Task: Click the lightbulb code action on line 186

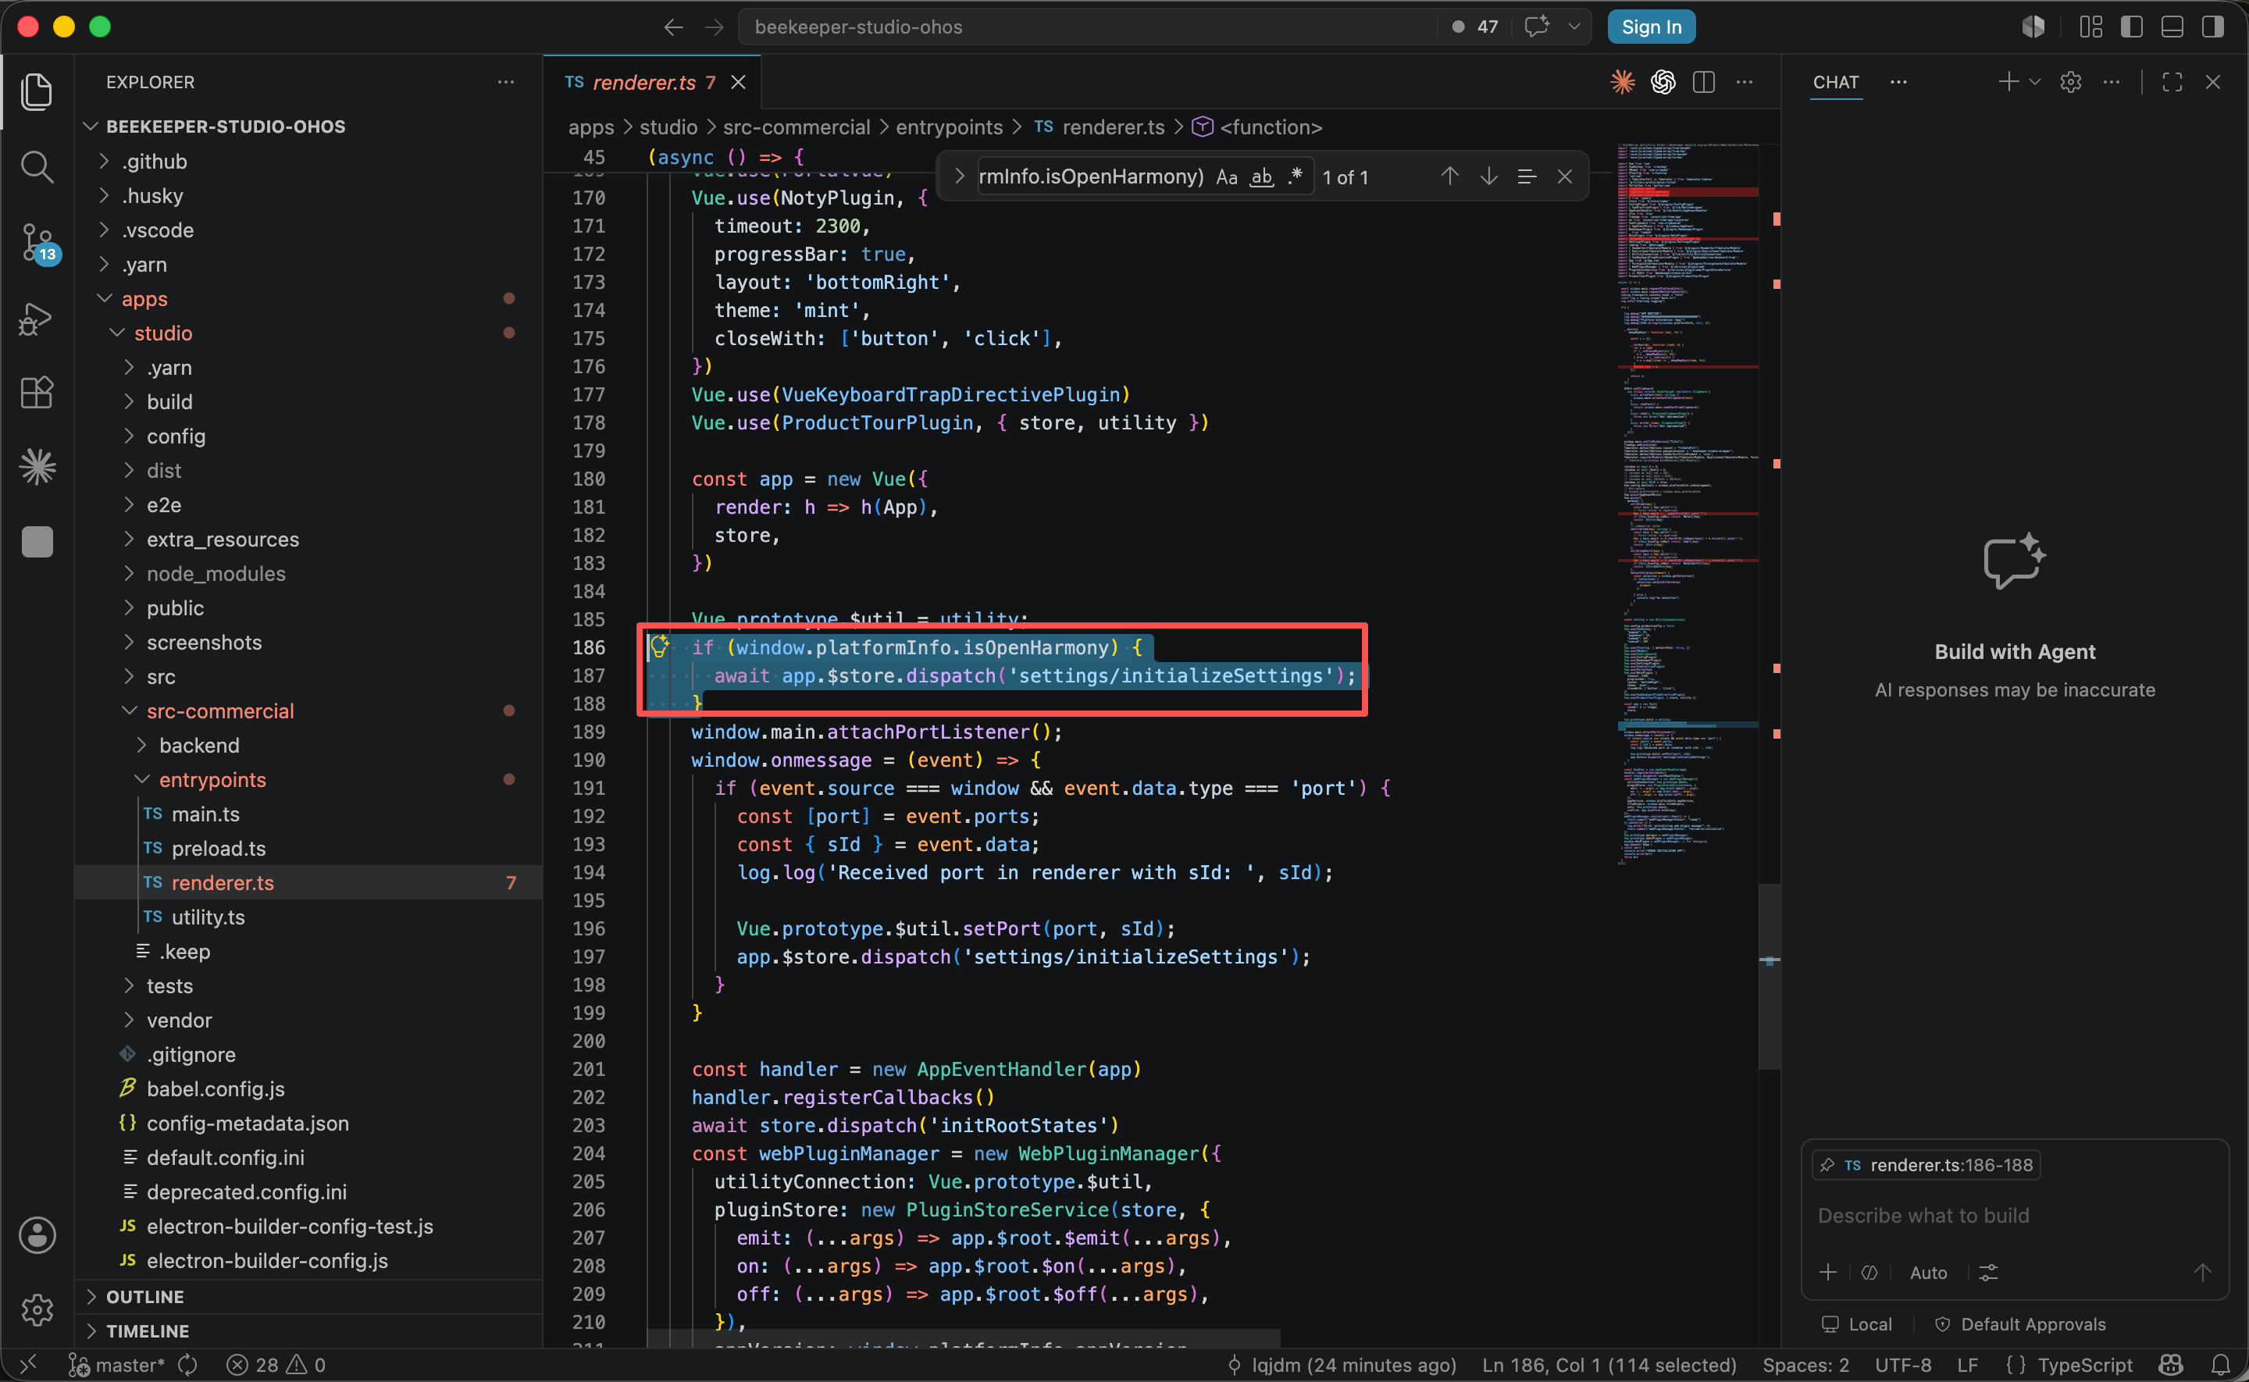Action: pyautogui.click(x=659, y=646)
